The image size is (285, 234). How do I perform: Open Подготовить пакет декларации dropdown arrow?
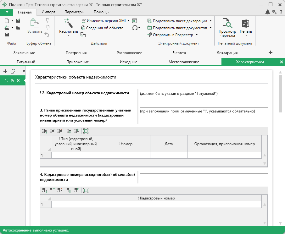(210, 21)
